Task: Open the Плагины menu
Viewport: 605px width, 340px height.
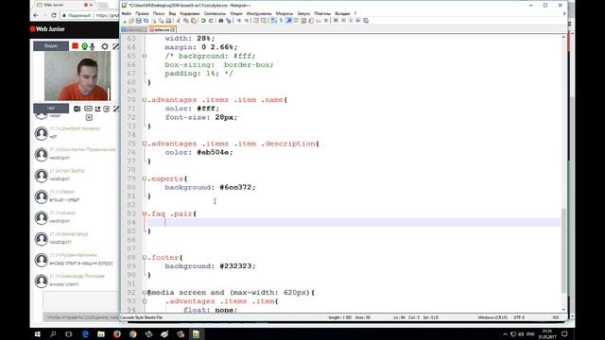Action: [322, 13]
